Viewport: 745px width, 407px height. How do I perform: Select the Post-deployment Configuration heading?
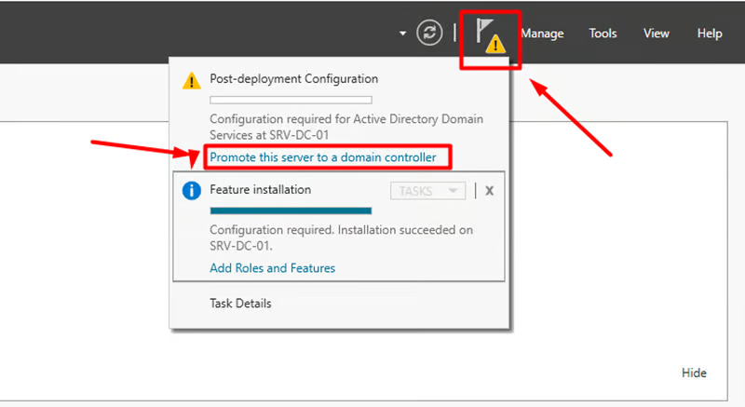(x=293, y=79)
